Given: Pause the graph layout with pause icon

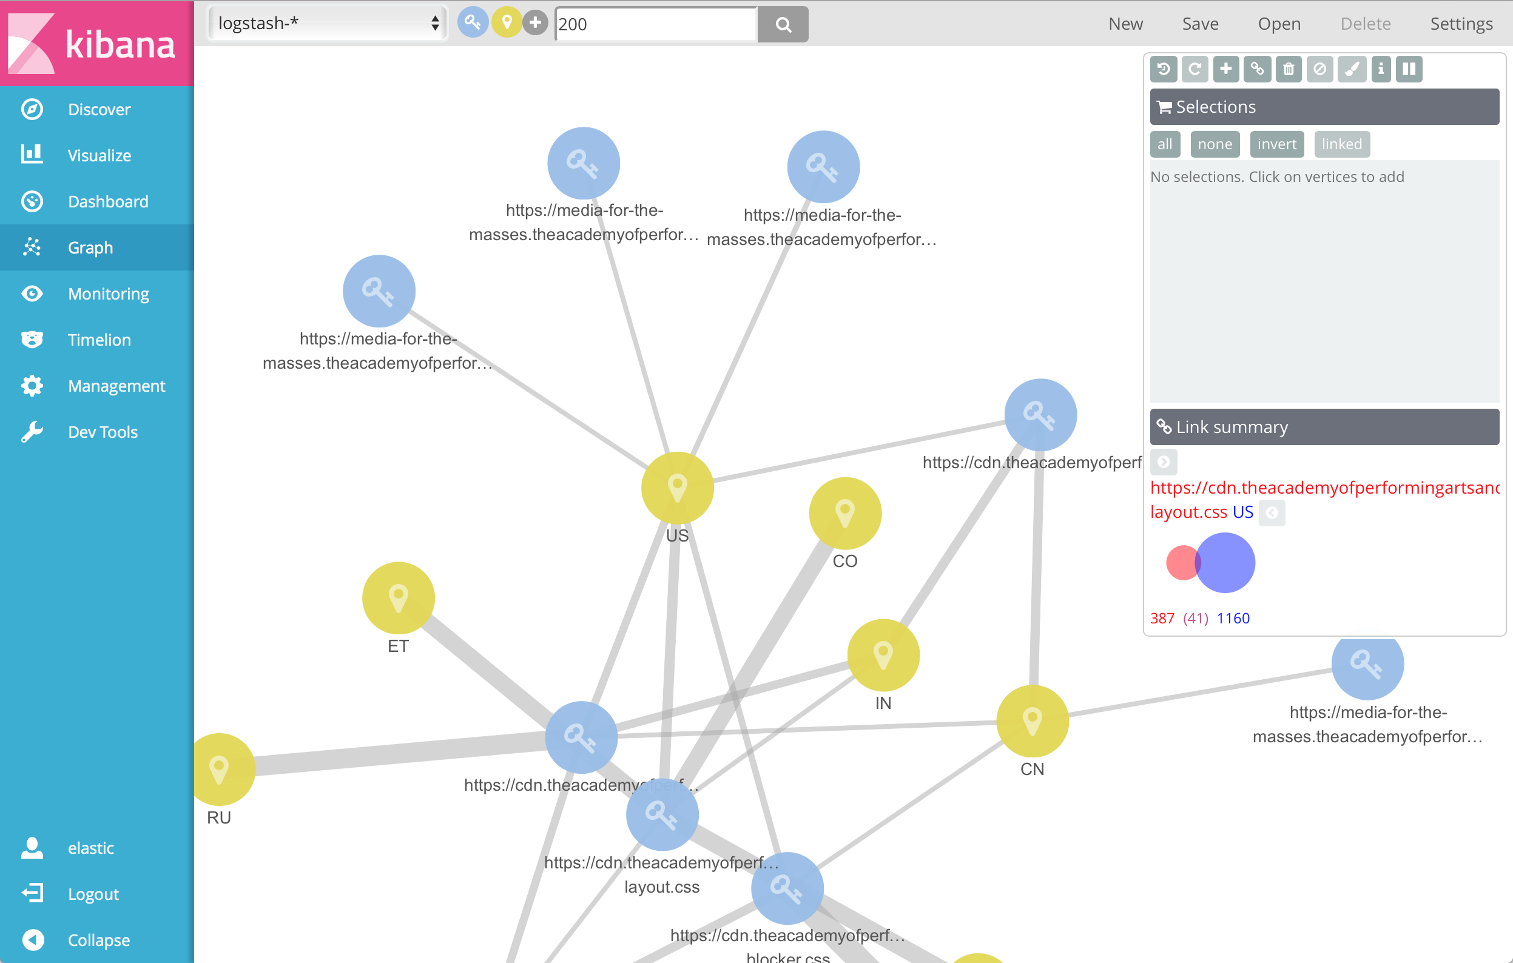Looking at the screenshot, I should 1409,69.
